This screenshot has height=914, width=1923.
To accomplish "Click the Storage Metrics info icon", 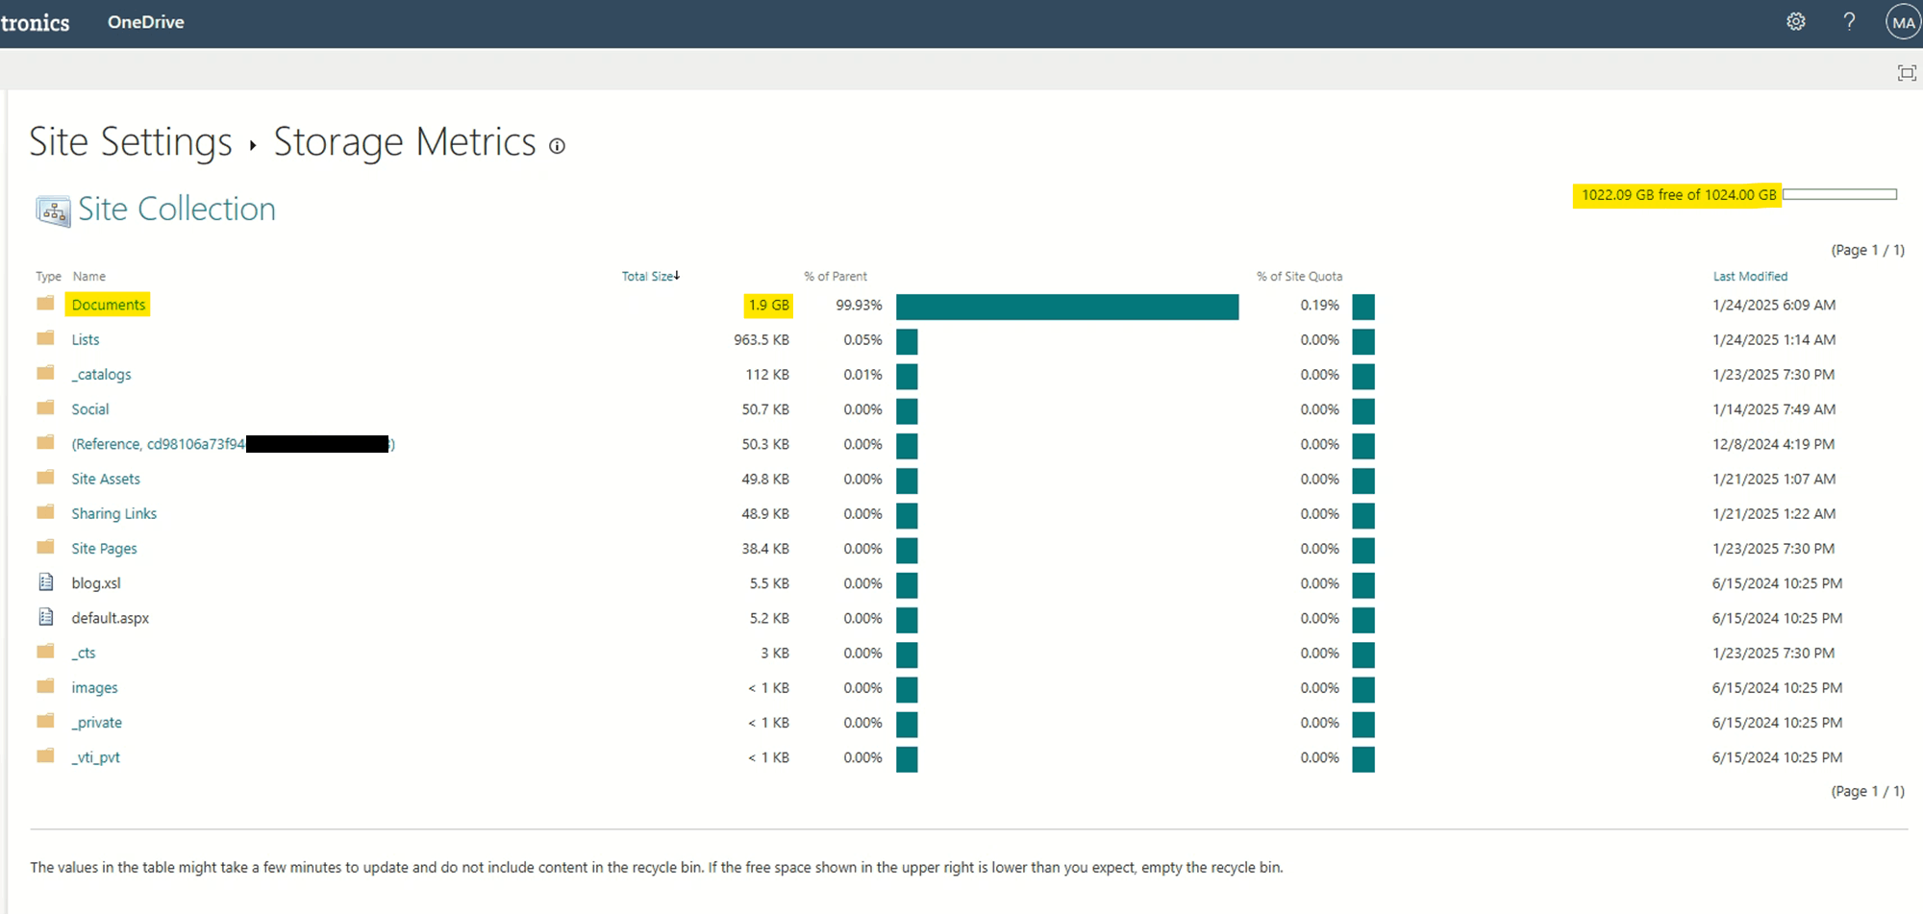I will (x=557, y=146).
